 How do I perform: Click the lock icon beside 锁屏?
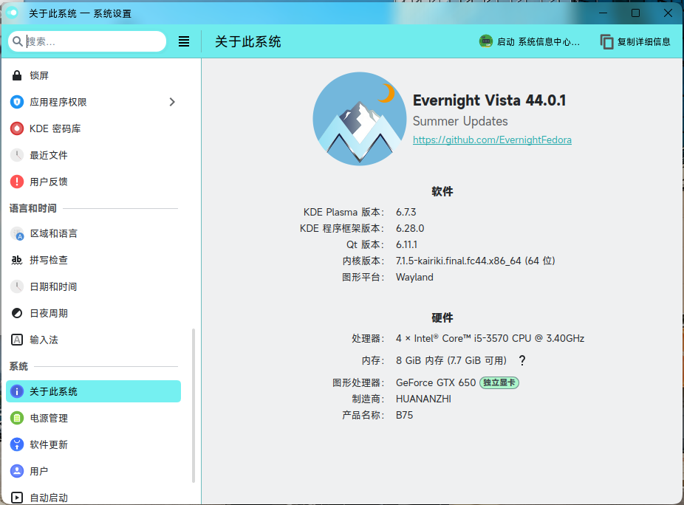(x=17, y=75)
